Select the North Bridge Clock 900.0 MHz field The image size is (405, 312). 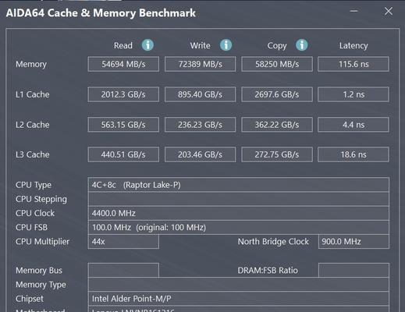[353, 242]
